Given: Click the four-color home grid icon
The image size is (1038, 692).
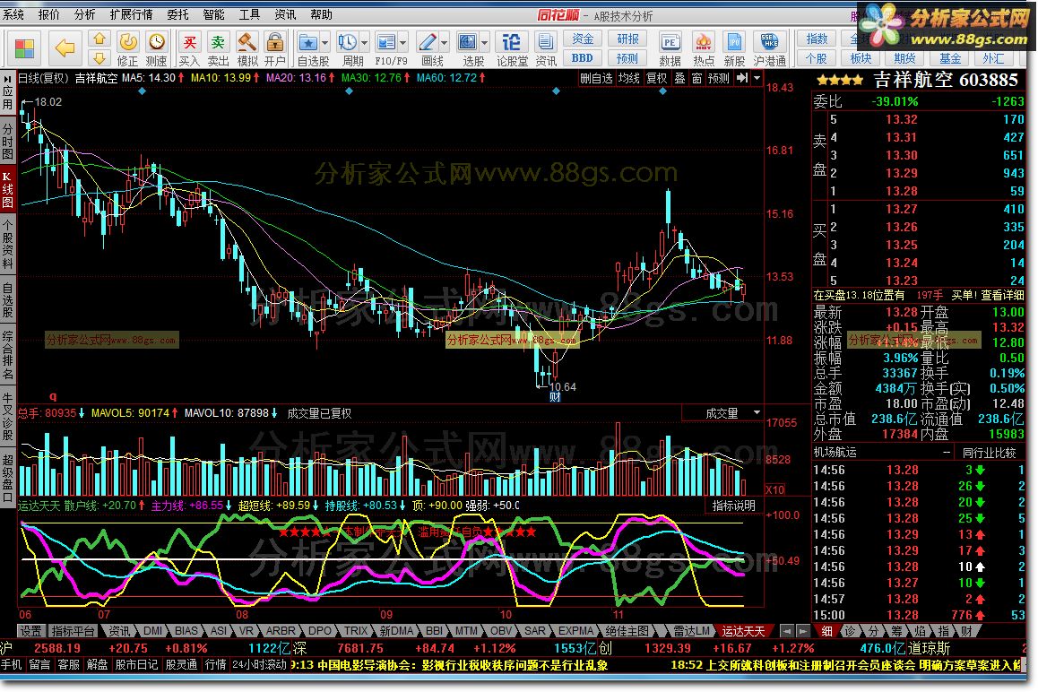Looking at the screenshot, I should point(24,48).
